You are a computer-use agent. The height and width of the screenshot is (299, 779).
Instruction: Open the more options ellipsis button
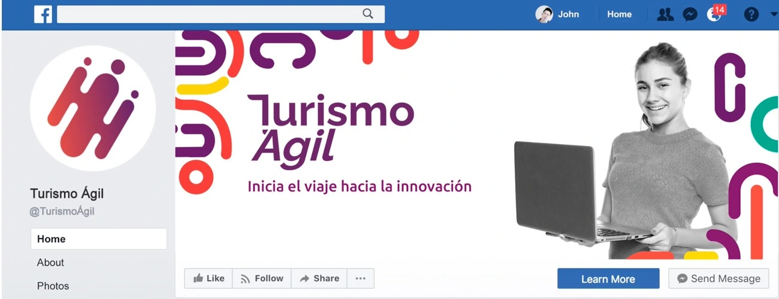pos(360,279)
